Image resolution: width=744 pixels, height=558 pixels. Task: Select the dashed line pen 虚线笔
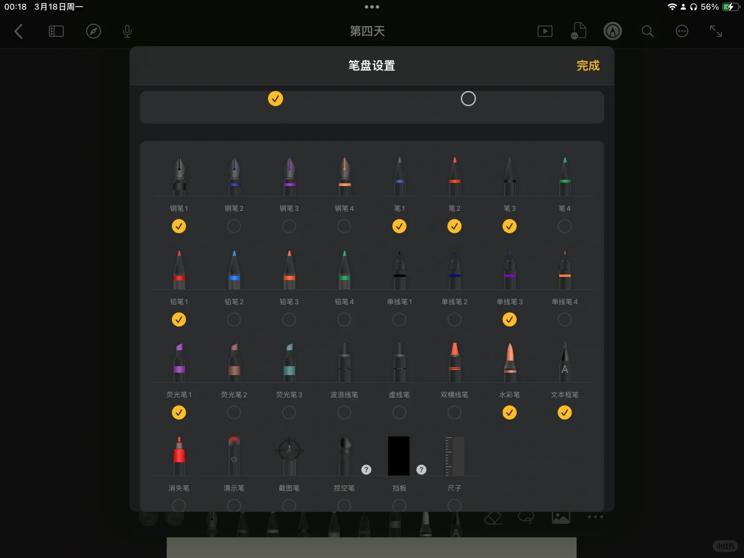[x=399, y=362]
